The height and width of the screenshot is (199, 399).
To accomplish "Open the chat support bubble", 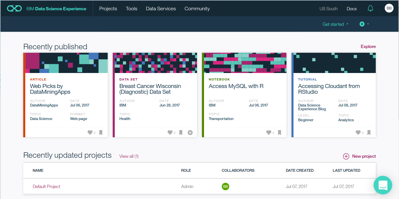I will [x=383, y=185].
